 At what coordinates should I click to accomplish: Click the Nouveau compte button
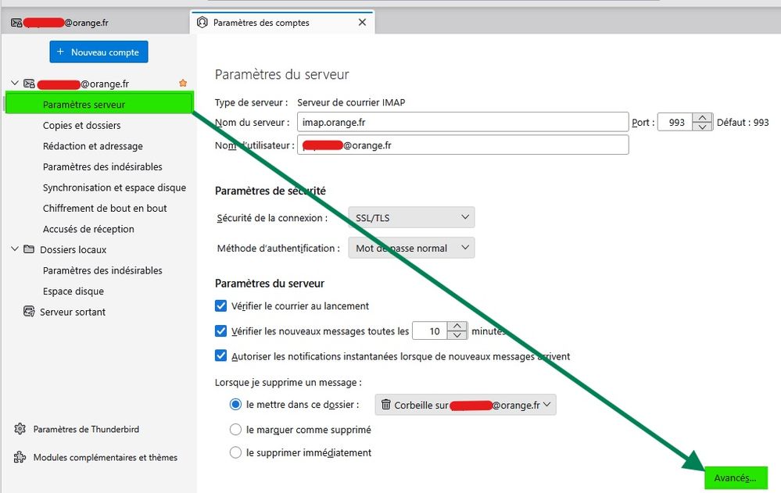(x=99, y=52)
